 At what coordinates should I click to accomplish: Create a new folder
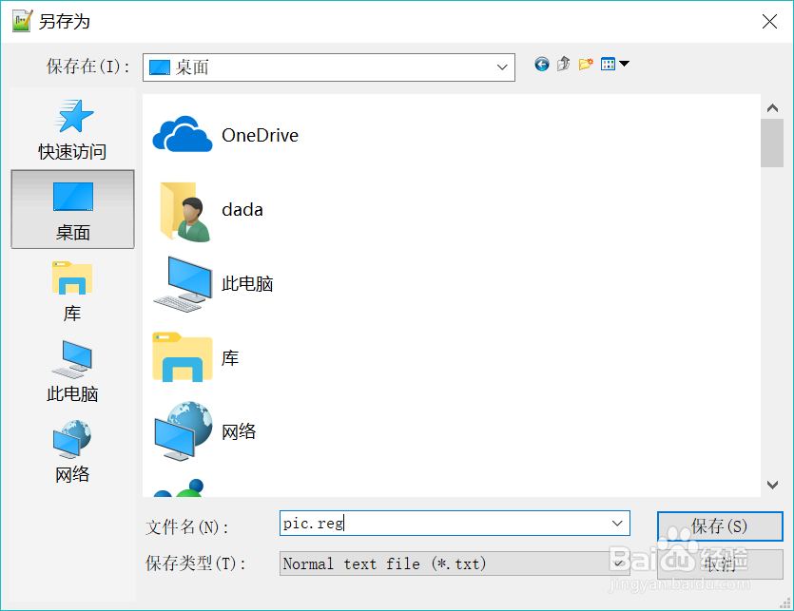coord(585,64)
